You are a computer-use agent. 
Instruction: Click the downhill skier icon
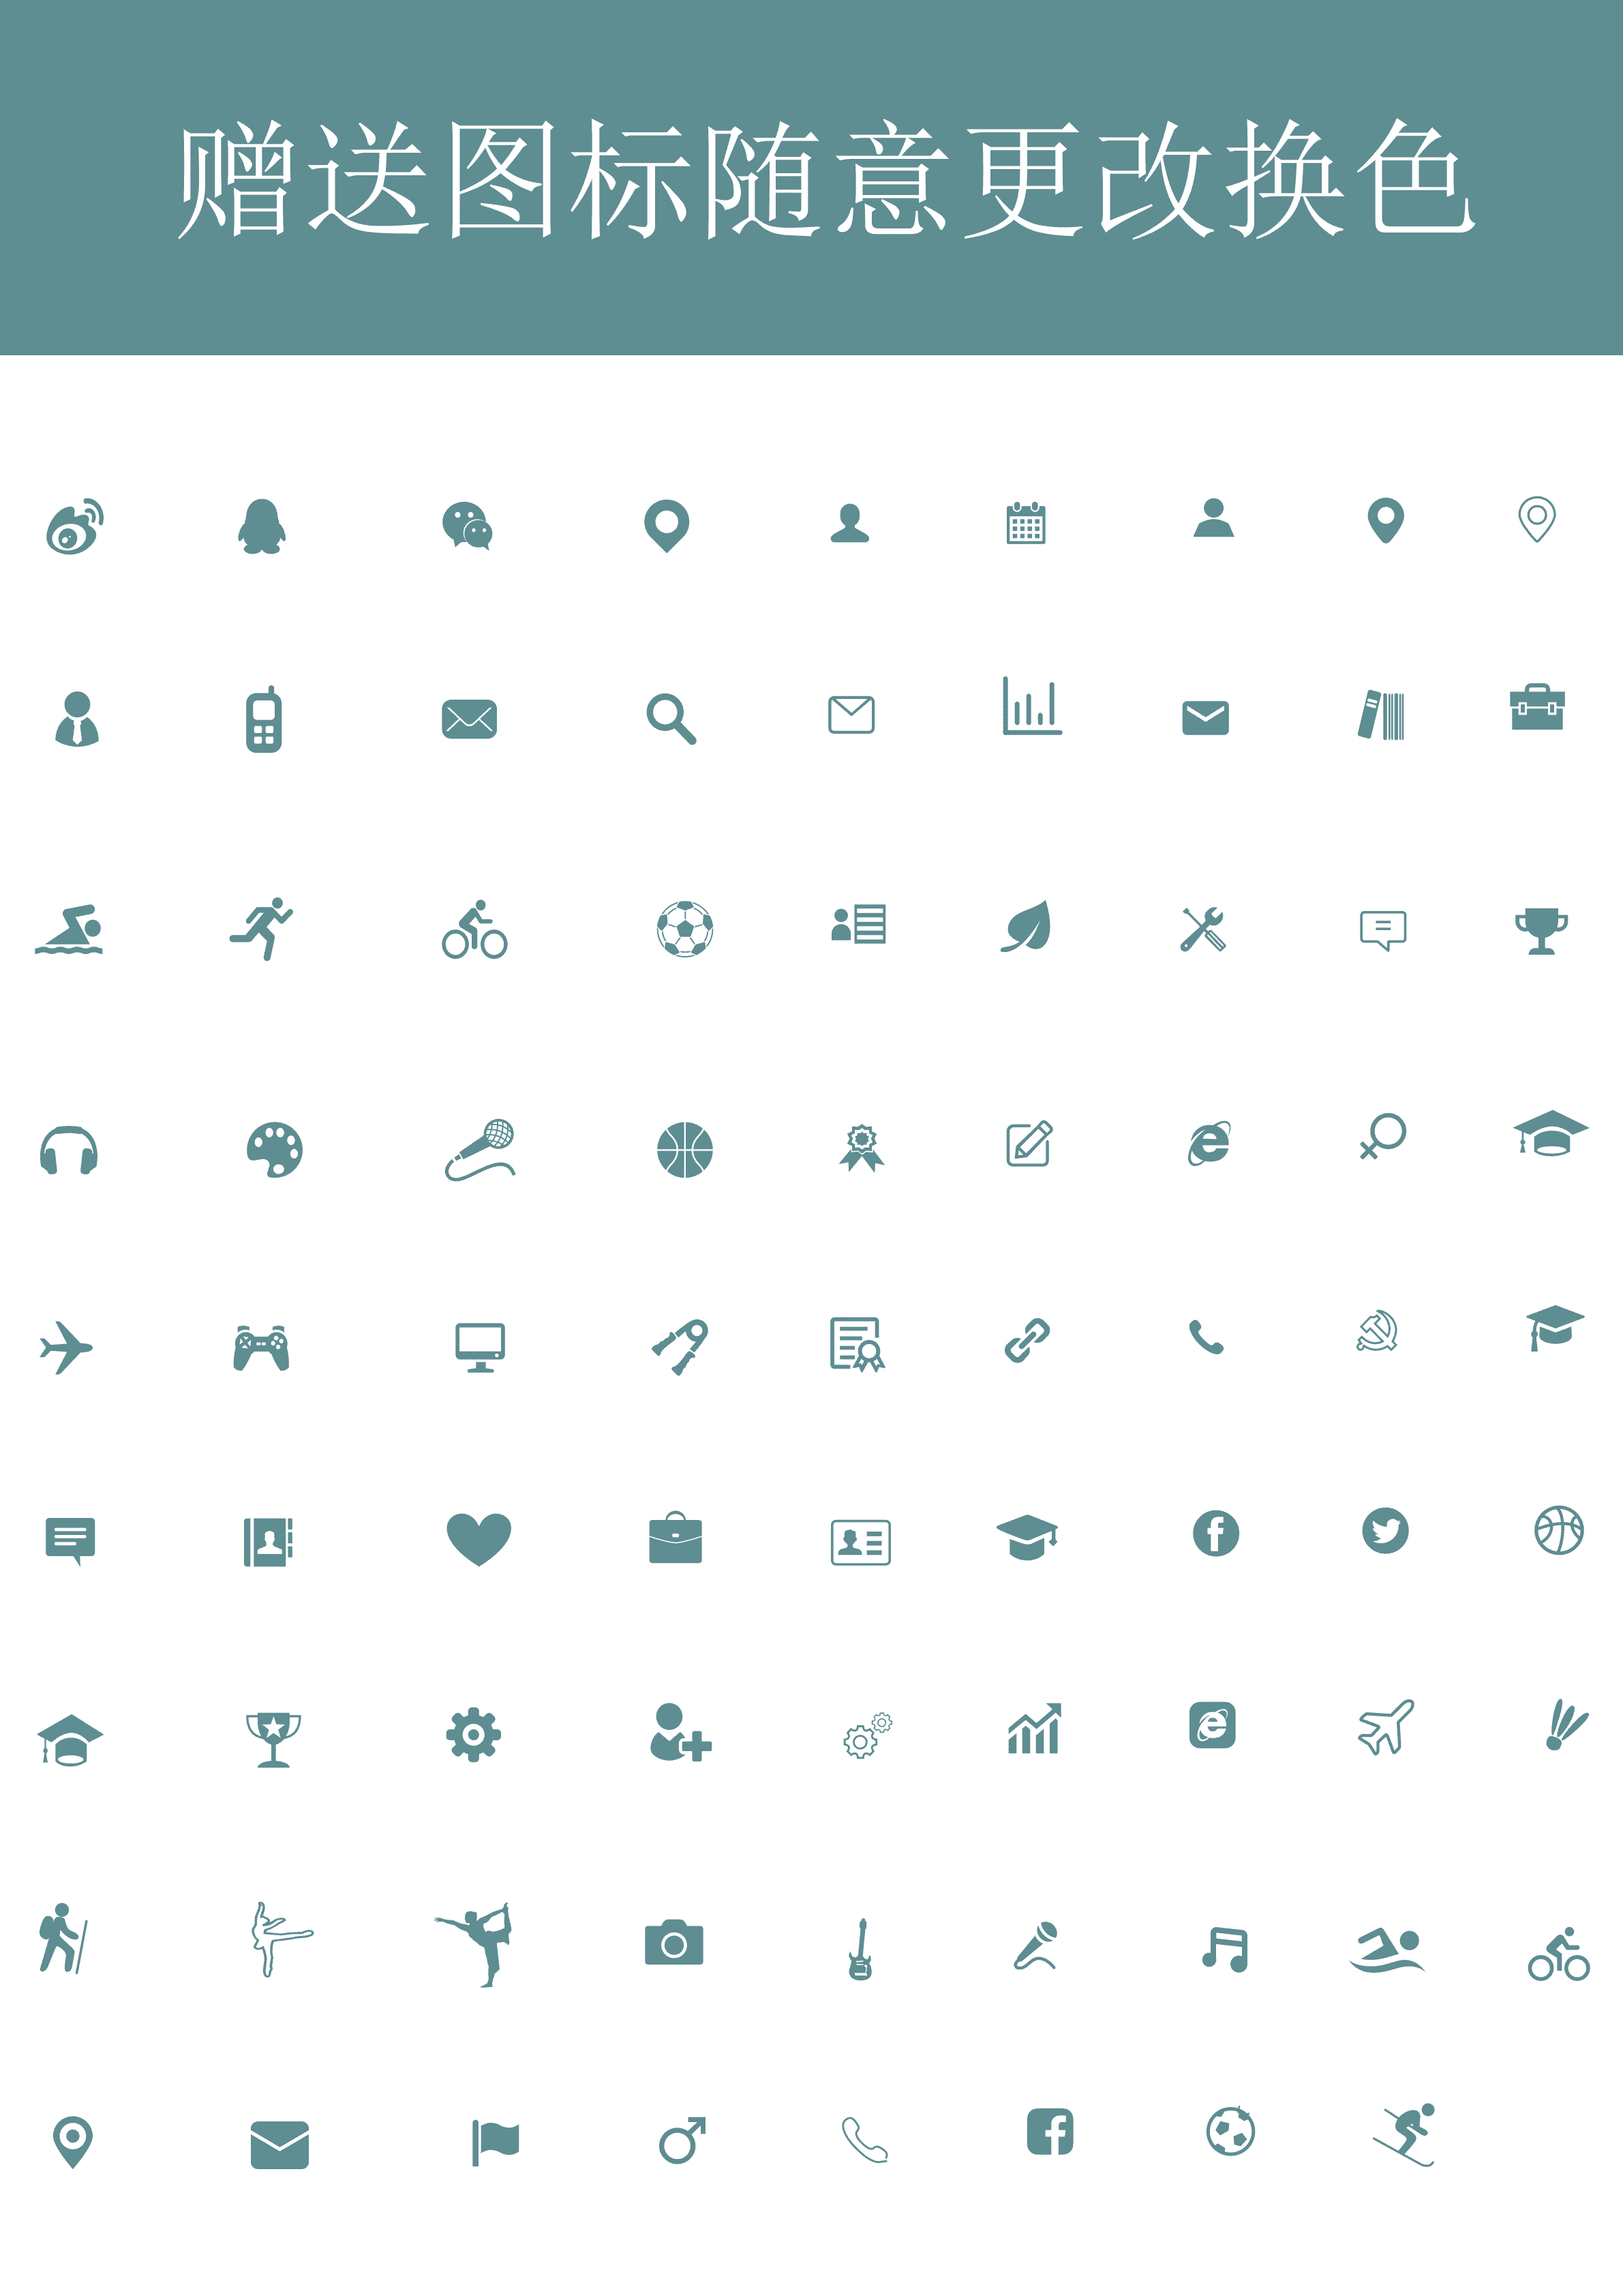tap(1404, 2134)
